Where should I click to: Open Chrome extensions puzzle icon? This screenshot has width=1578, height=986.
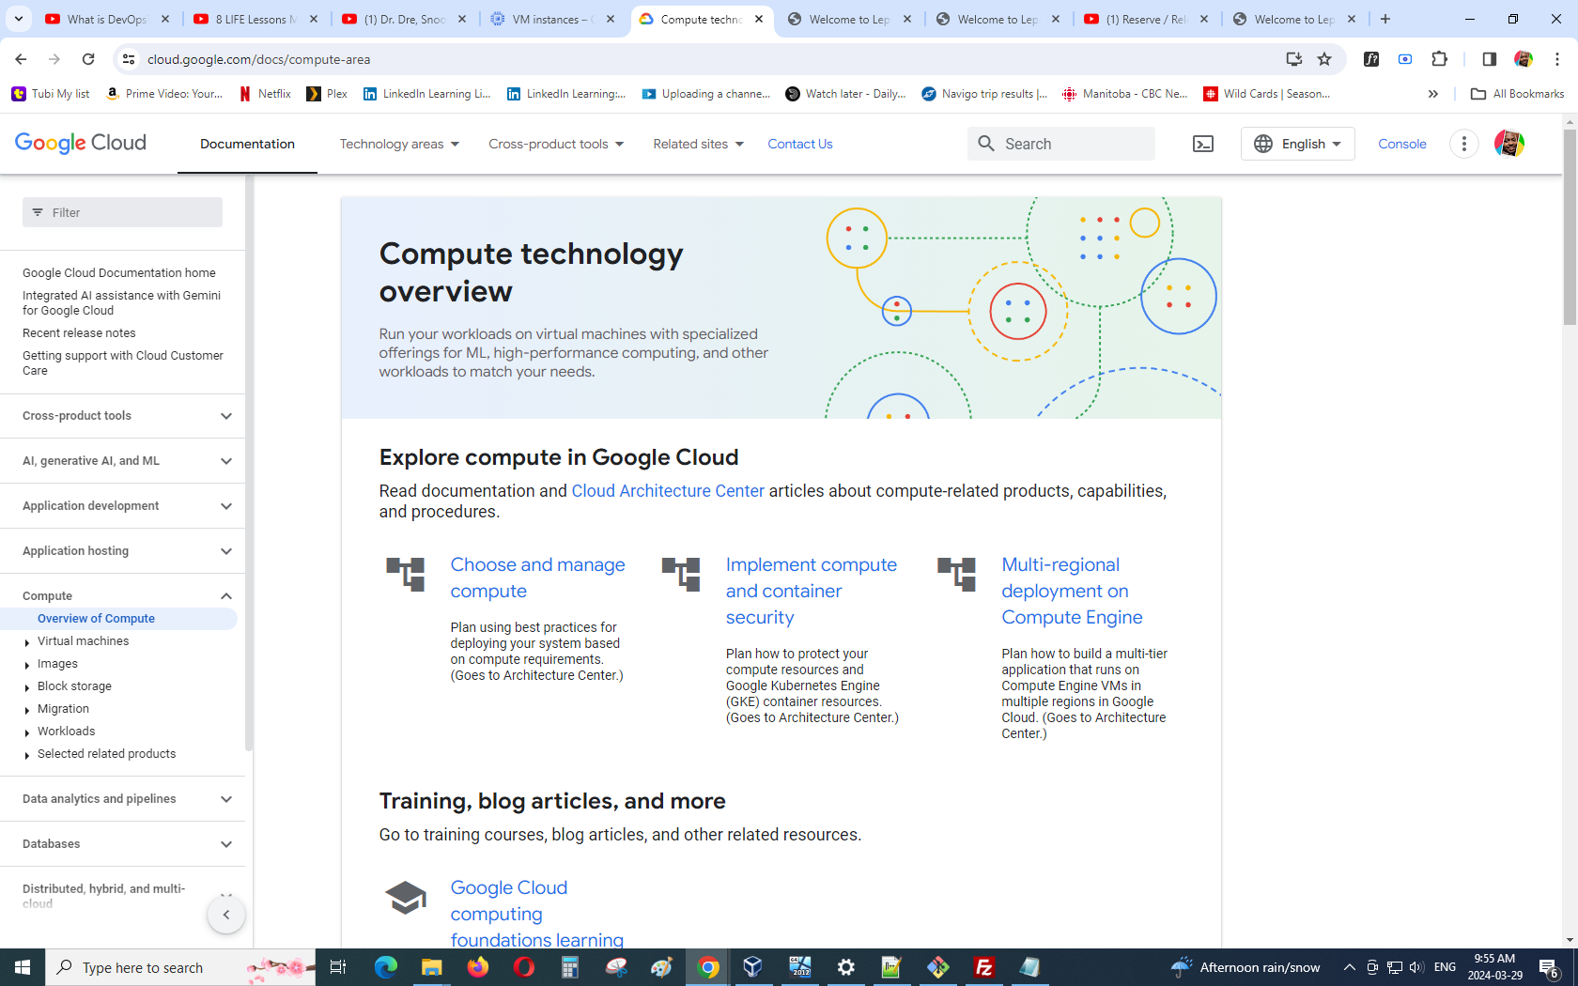[1439, 59]
